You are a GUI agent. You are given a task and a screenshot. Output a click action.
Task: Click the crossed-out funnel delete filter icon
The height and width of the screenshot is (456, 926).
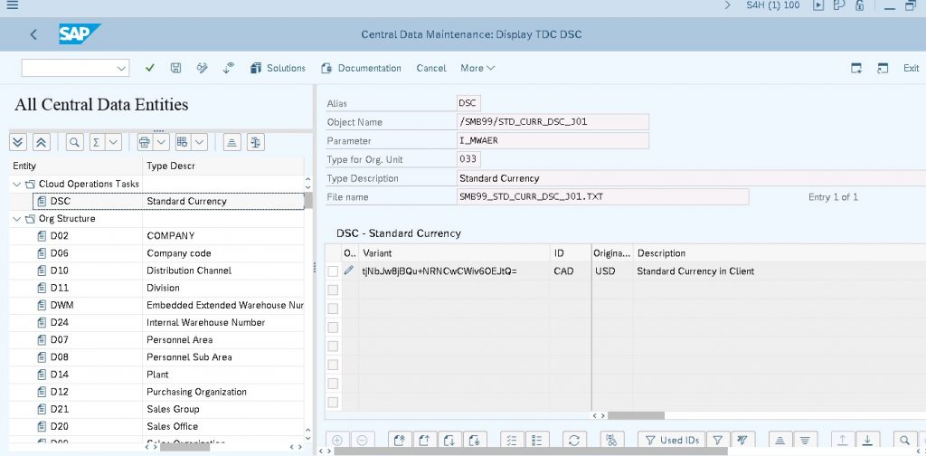coord(743,440)
